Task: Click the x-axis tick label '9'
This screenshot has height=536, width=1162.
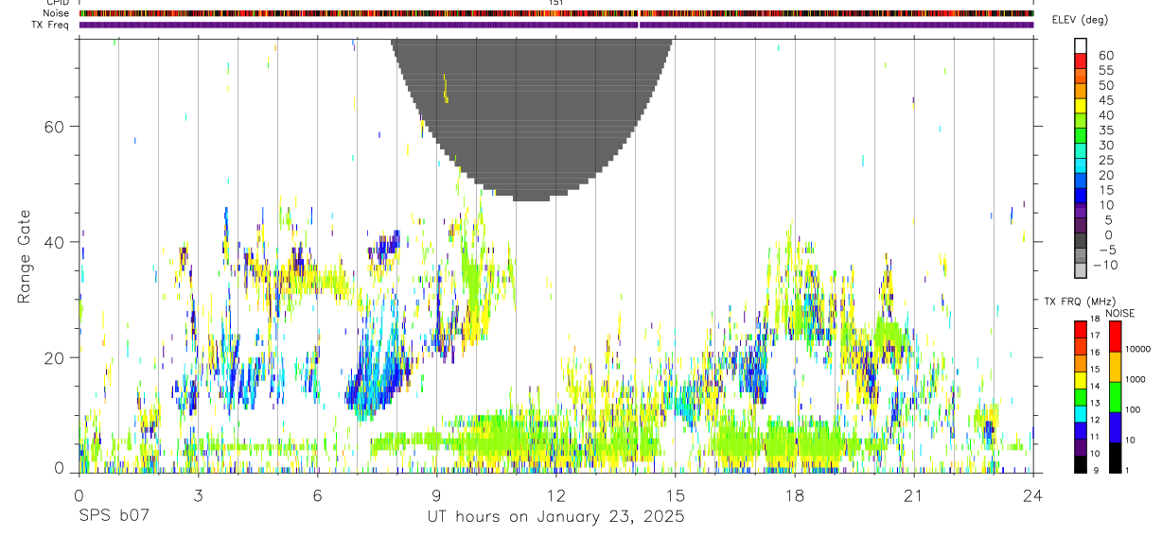Action: pyautogui.click(x=436, y=494)
